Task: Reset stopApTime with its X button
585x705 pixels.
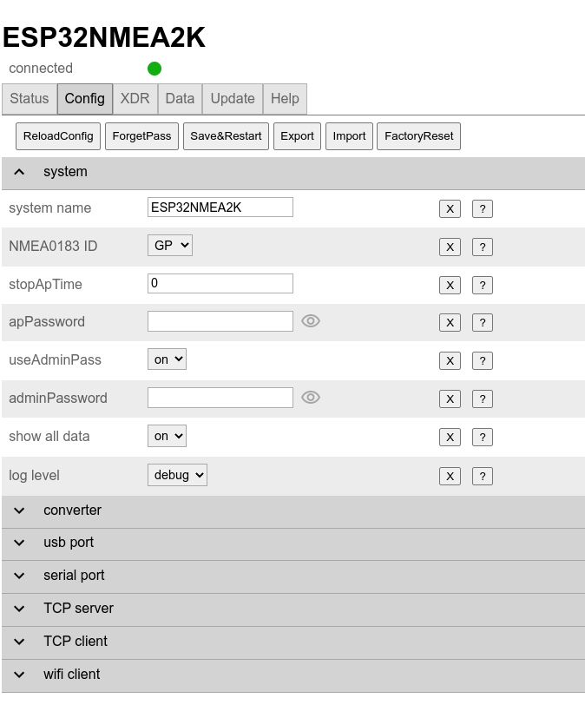Action: (x=450, y=285)
